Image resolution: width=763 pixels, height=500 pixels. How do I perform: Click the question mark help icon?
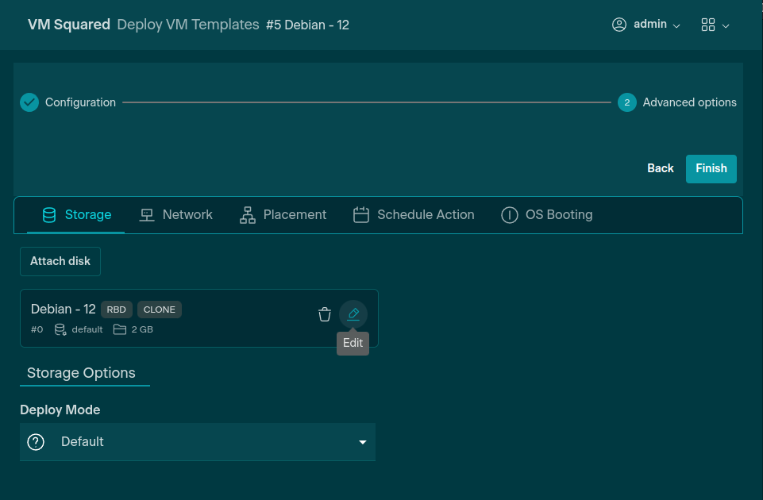point(36,442)
